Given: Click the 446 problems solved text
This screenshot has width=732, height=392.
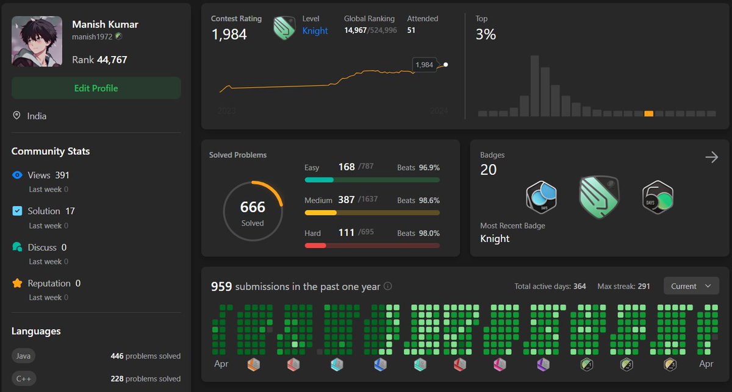Looking at the screenshot, I should pyautogui.click(x=145, y=355).
